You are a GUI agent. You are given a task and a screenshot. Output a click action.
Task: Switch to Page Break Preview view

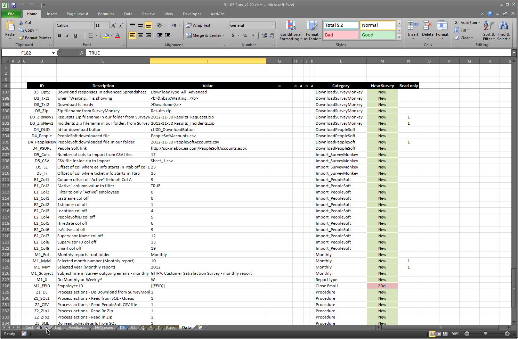(445, 334)
